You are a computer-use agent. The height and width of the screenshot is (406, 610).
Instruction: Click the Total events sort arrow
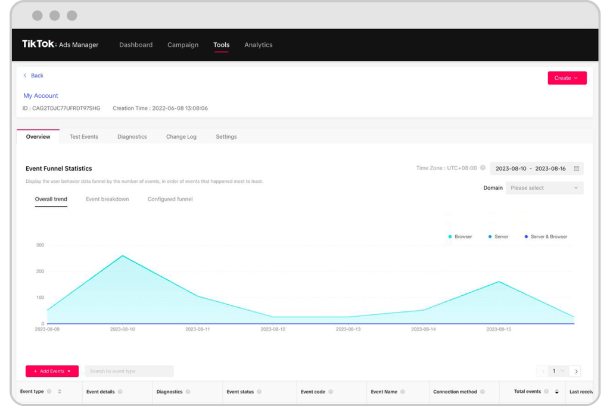point(557,392)
